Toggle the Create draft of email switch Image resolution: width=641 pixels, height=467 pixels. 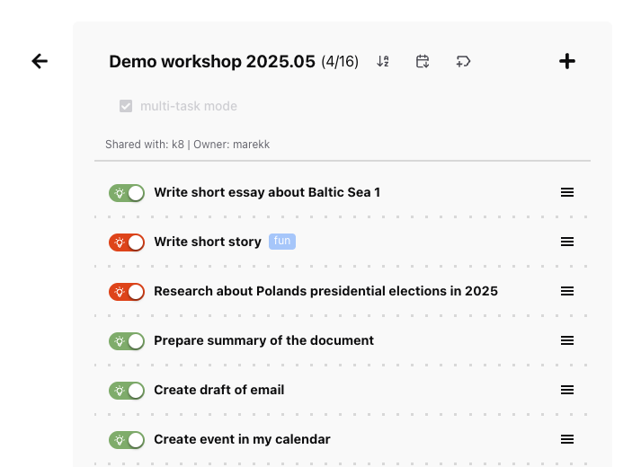pos(127,391)
